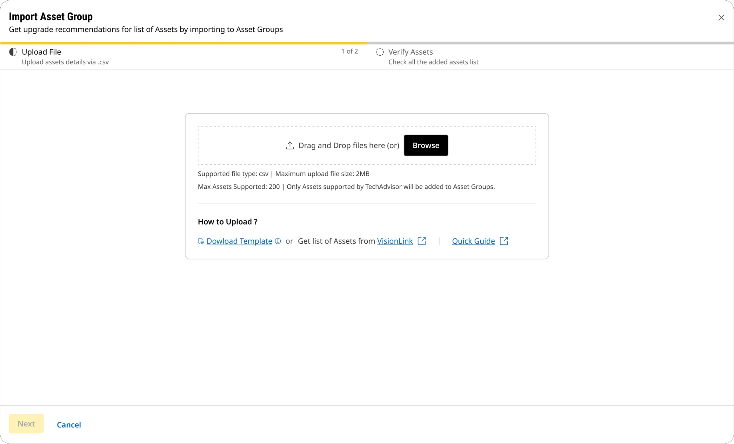This screenshot has width=734, height=444.
Task: Click the upload arrow icon in drop zone
Action: tap(290, 145)
